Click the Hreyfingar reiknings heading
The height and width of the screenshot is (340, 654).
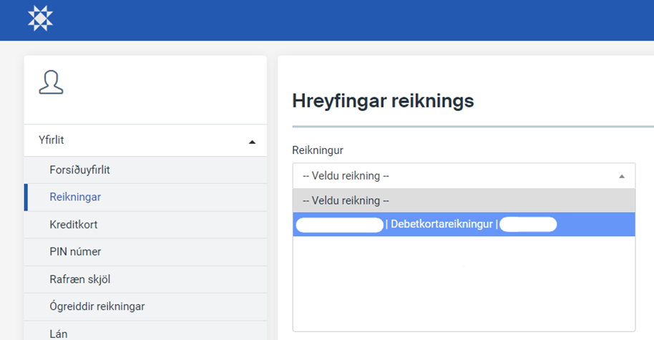point(383,101)
